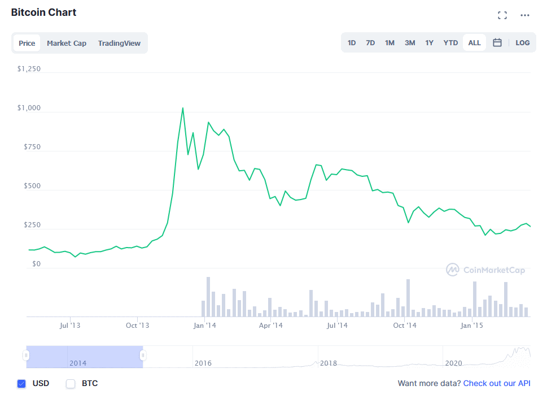Switch to the TradingView tab
This screenshot has height=403, width=547.
119,43
